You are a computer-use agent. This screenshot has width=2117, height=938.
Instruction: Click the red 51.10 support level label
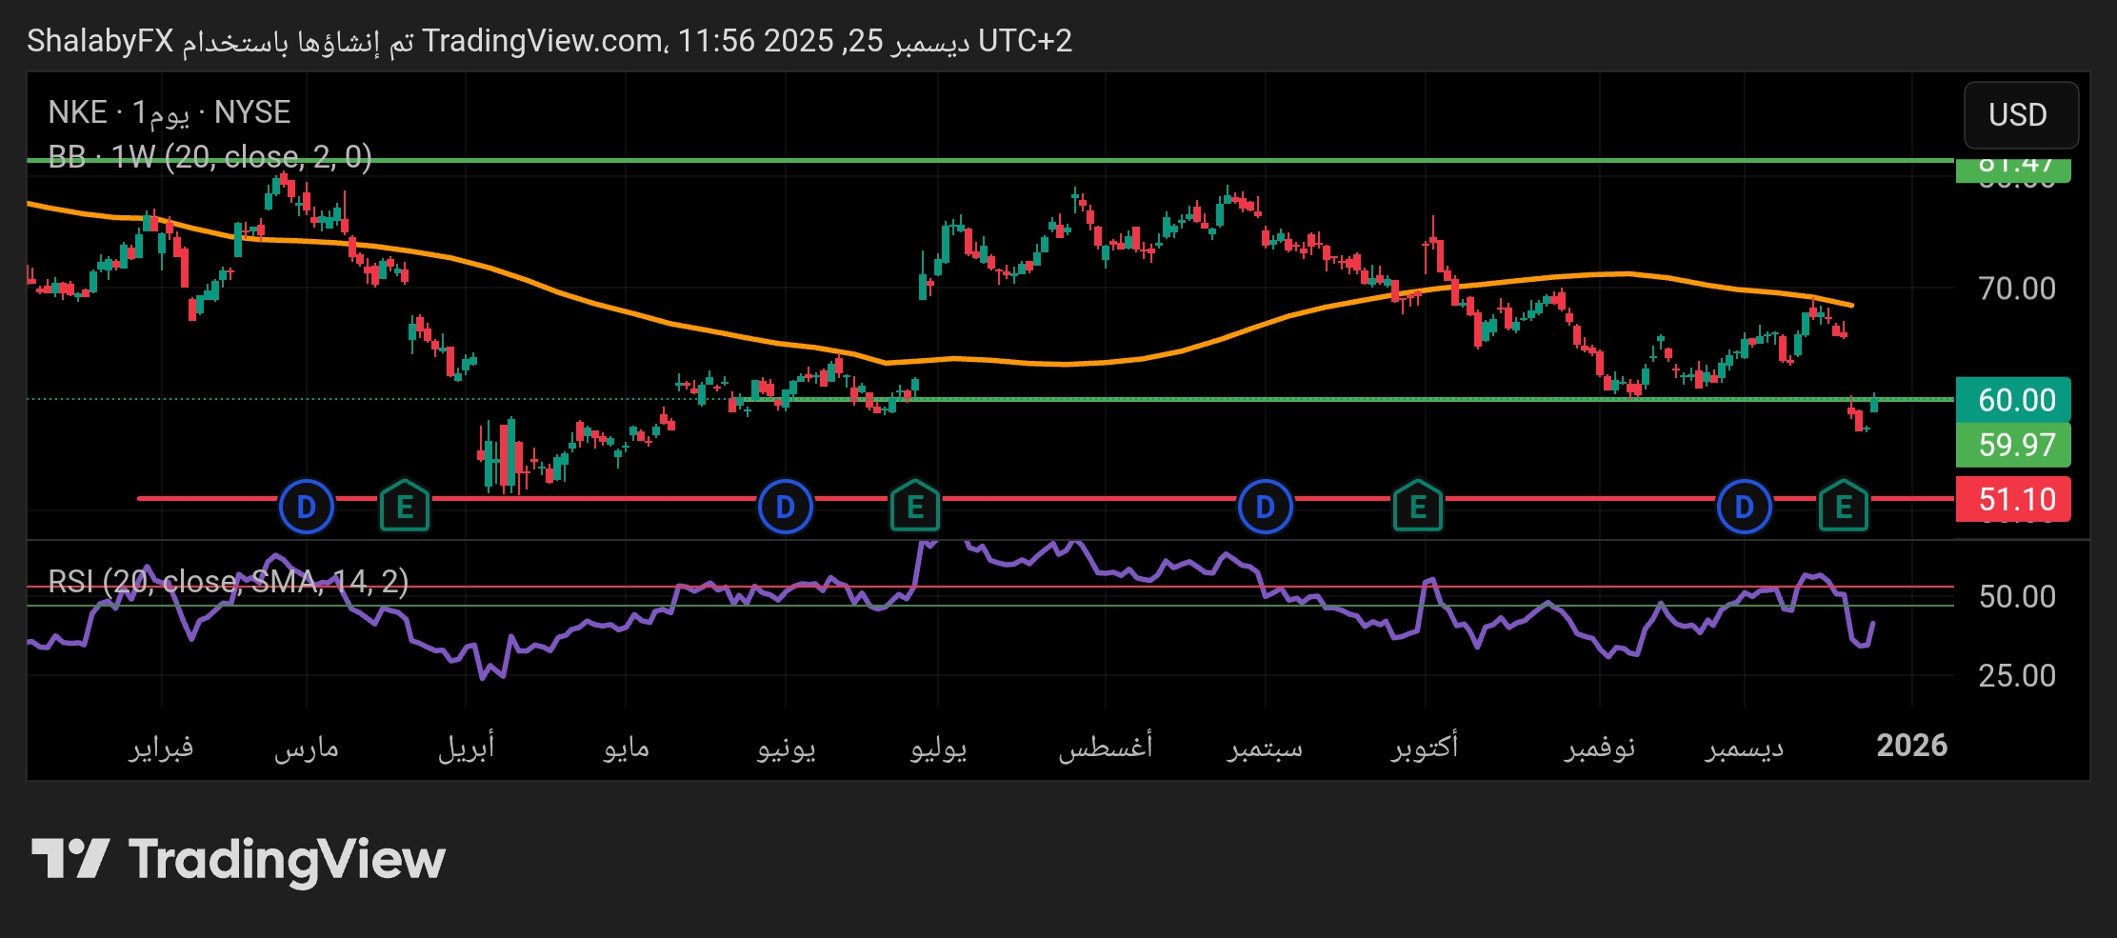click(2013, 499)
